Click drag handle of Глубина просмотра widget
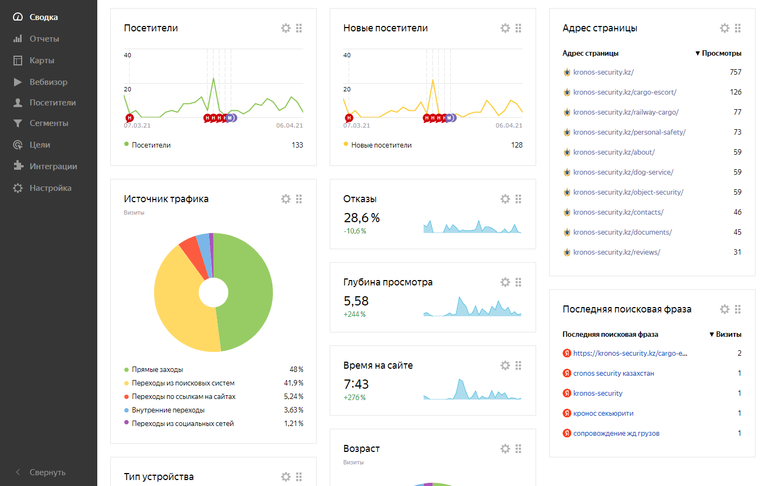 pyautogui.click(x=518, y=282)
